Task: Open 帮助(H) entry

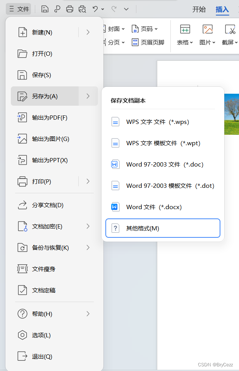Action: pyautogui.click(x=55, y=314)
